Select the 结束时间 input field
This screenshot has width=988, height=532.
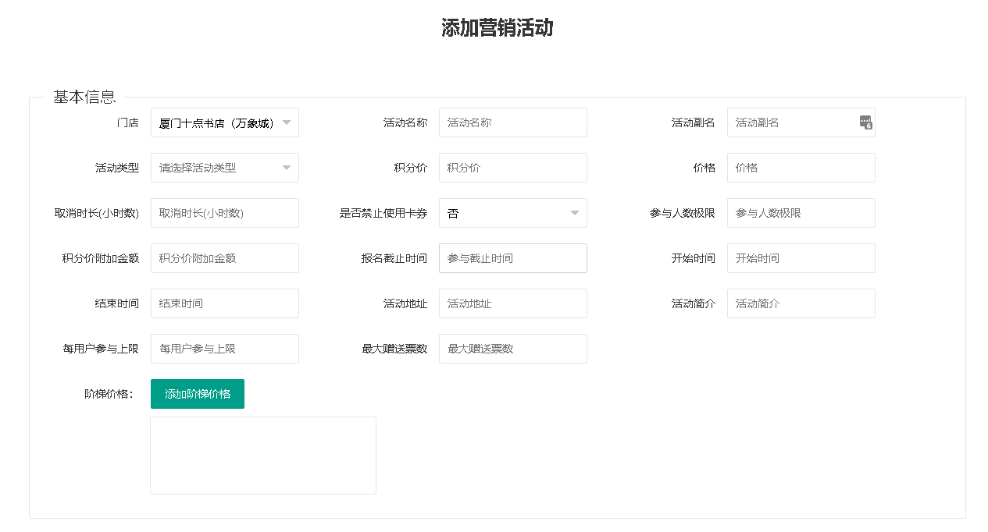[224, 303]
